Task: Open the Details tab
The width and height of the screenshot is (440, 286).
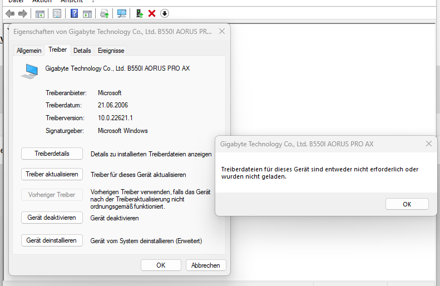Action: (82, 51)
